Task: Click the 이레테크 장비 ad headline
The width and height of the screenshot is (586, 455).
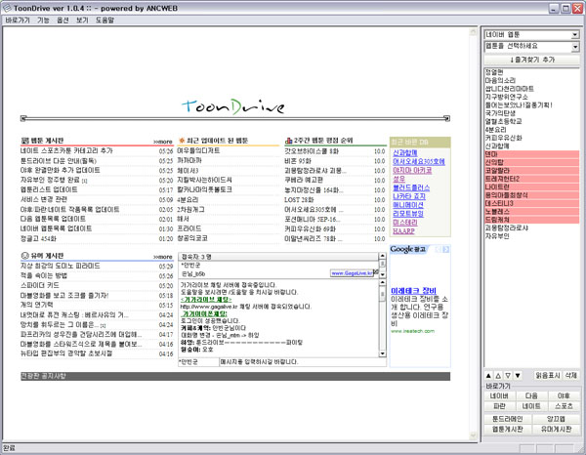Action: click(x=413, y=291)
